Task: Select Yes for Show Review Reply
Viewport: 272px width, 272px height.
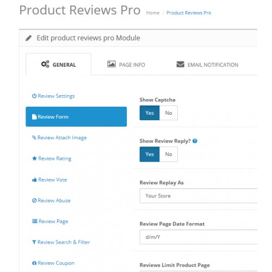Action: (x=150, y=154)
